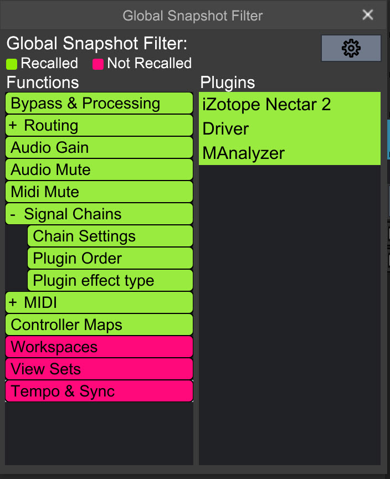Toggle Audio Gain recall filter
This screenshot has width=390, height=479.
click(x=99, y=148)
